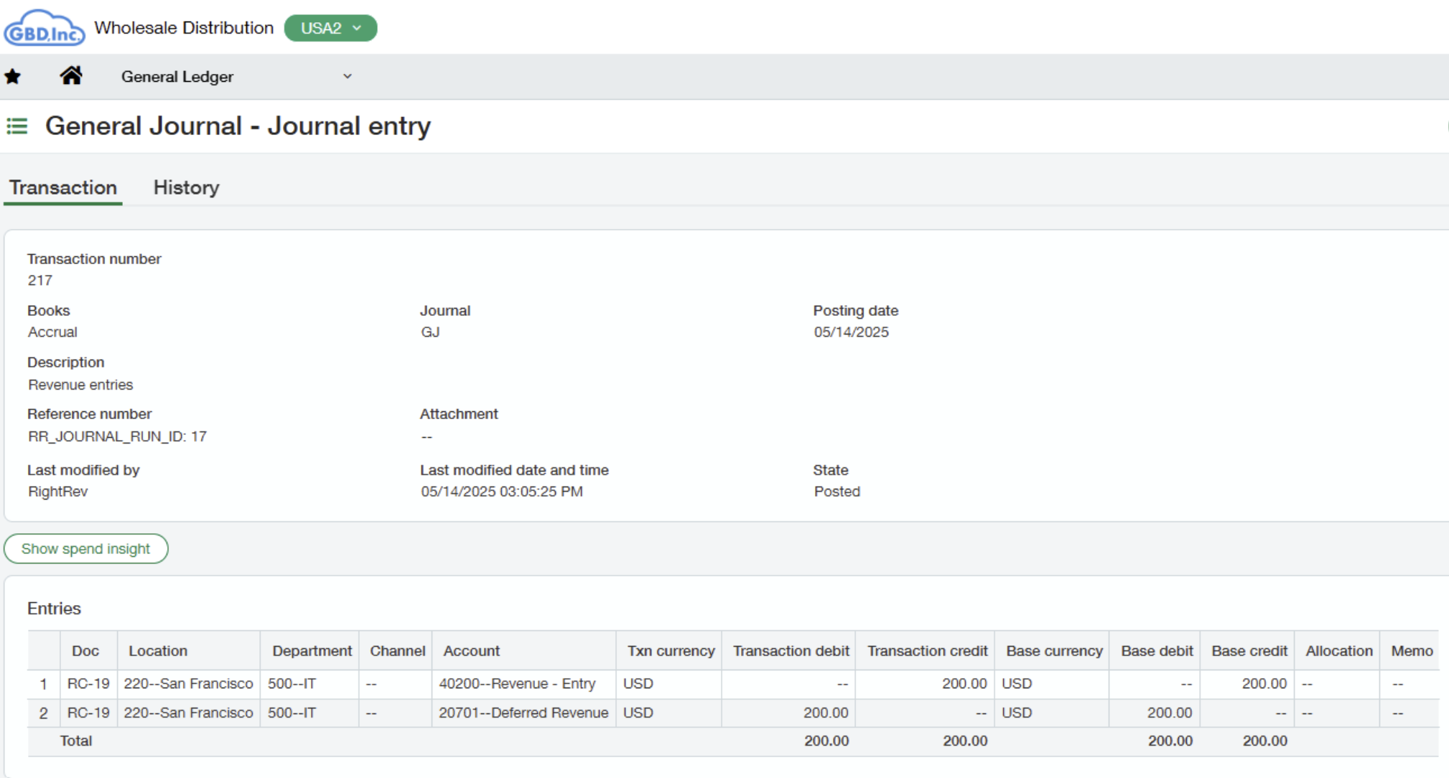Click row 2 number in Entries
Screen dimensions: 1449x778
(44, 713)
